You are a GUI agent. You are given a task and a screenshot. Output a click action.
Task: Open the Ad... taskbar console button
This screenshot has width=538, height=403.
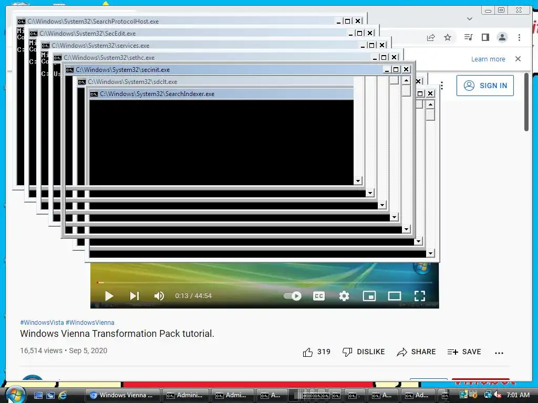[x=419, y=395]
